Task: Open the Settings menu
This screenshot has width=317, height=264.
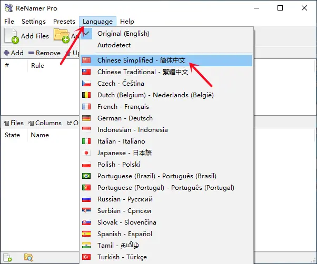Action: [34, 22]
